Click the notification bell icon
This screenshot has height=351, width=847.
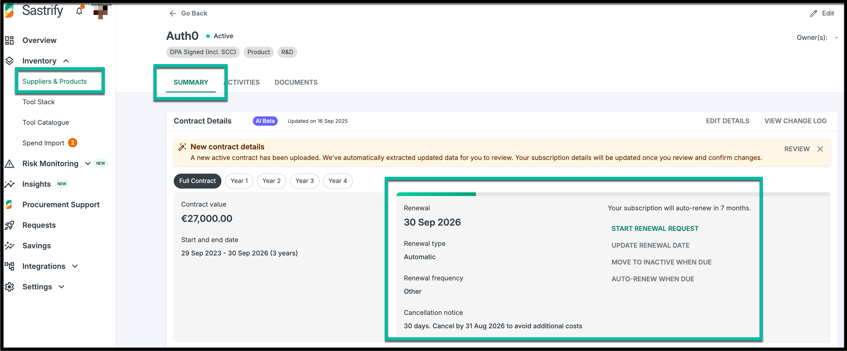click(79, 11)
